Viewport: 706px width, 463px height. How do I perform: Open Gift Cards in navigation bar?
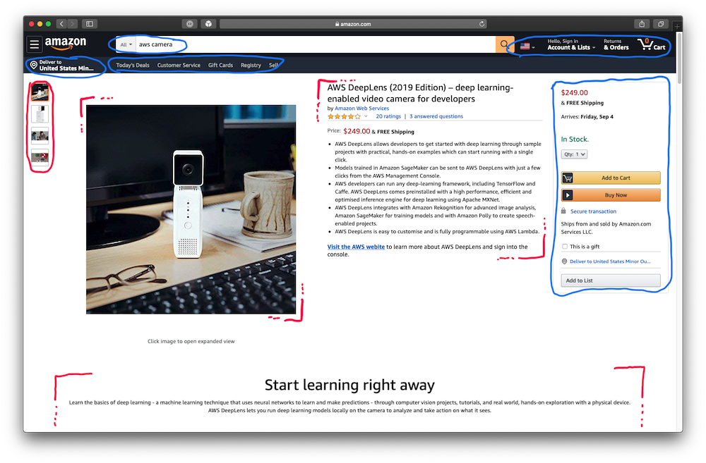pyautogui.click(x=220, y=65)
